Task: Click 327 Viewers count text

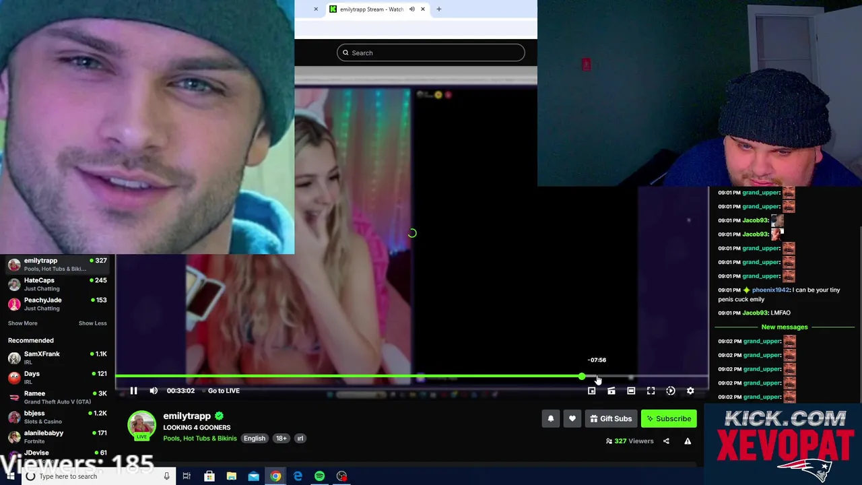Action: point(634,441)
